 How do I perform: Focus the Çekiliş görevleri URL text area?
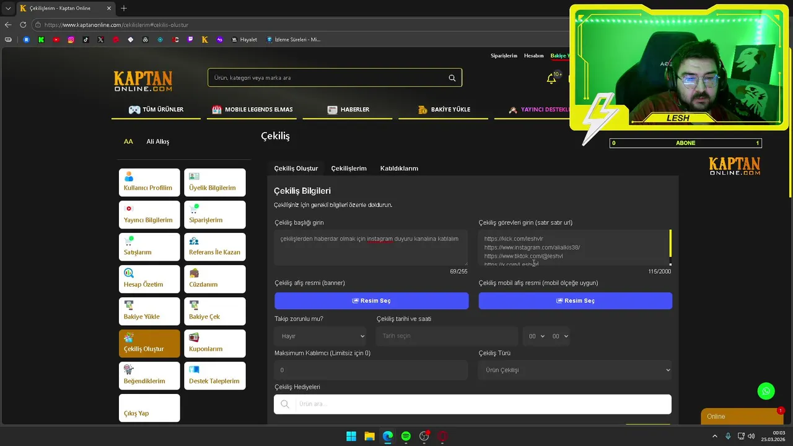pos(573,248)
